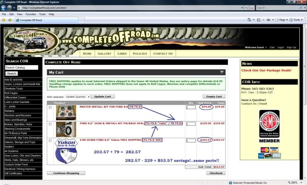Click the Update Cart button
This screenshot has width=307, height=185.
click(x=102, y=97)
